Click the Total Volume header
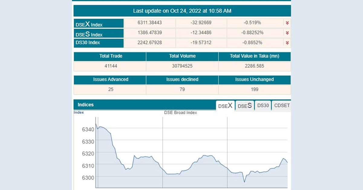The height and width of the screenshot is (190, 363). pos(182,56)
